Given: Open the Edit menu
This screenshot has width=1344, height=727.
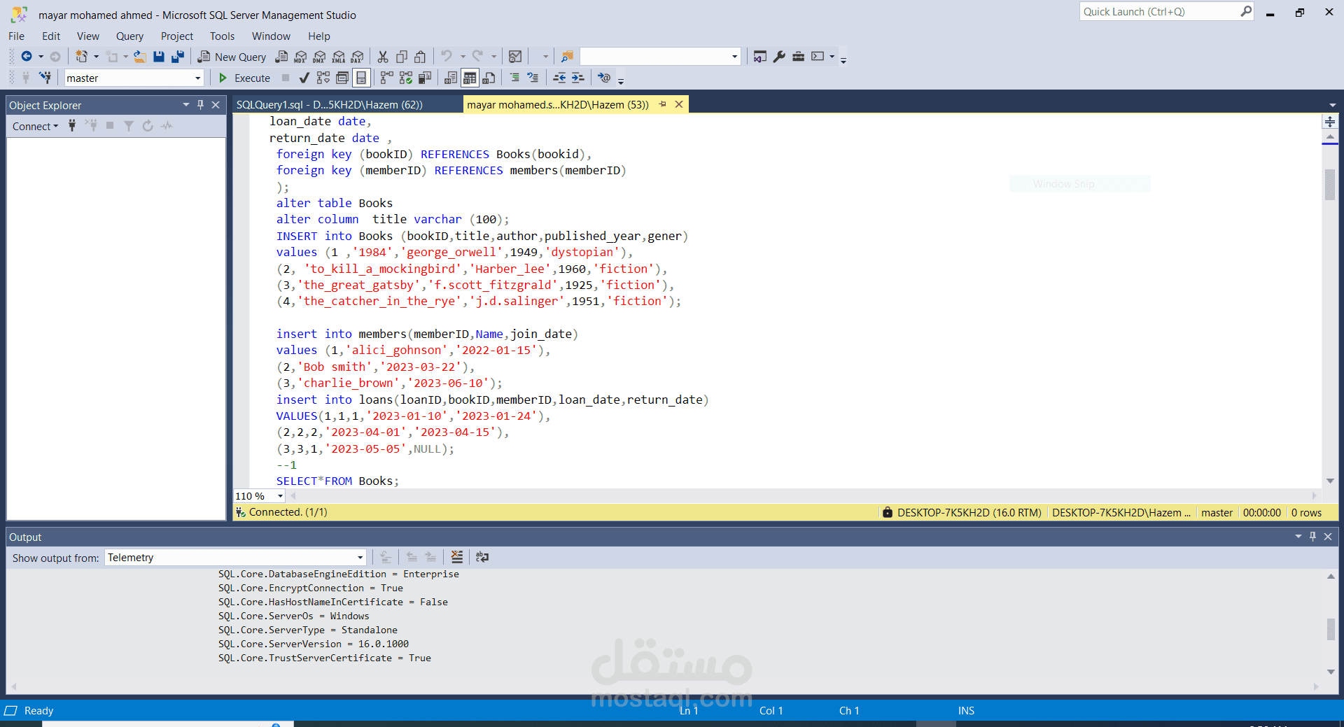Looking at the screenshot, I should pyautogui.click(x=51, y=36).
